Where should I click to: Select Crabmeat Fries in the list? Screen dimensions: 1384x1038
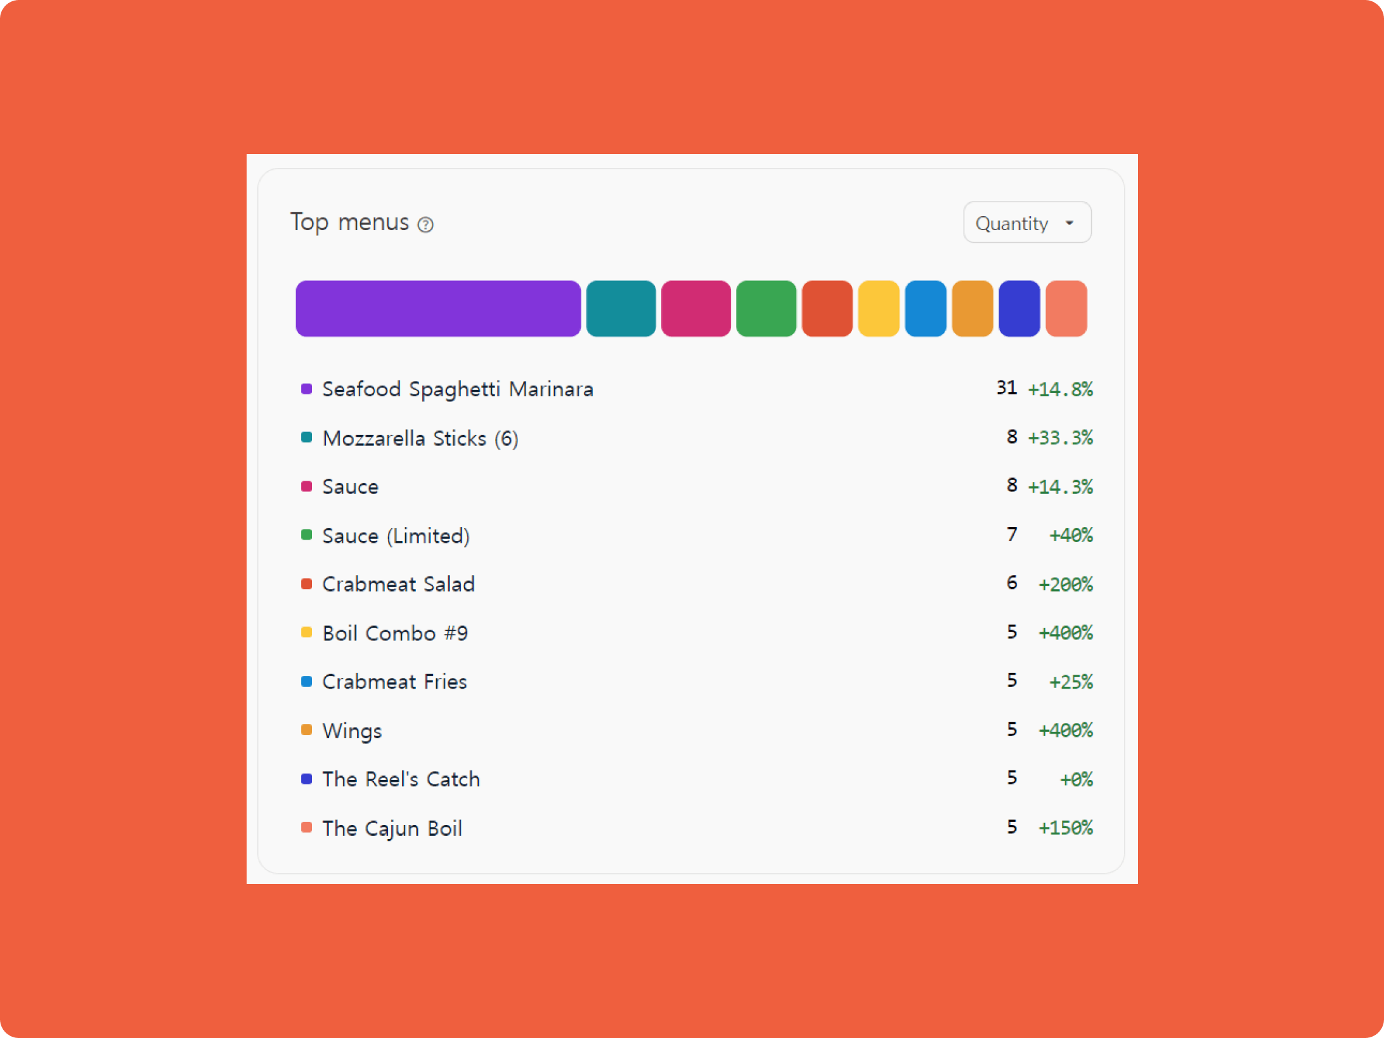coord(394,682)
